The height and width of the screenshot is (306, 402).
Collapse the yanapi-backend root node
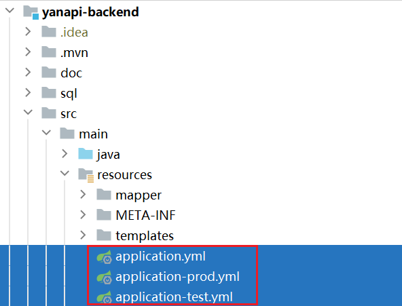pos(10,10)
